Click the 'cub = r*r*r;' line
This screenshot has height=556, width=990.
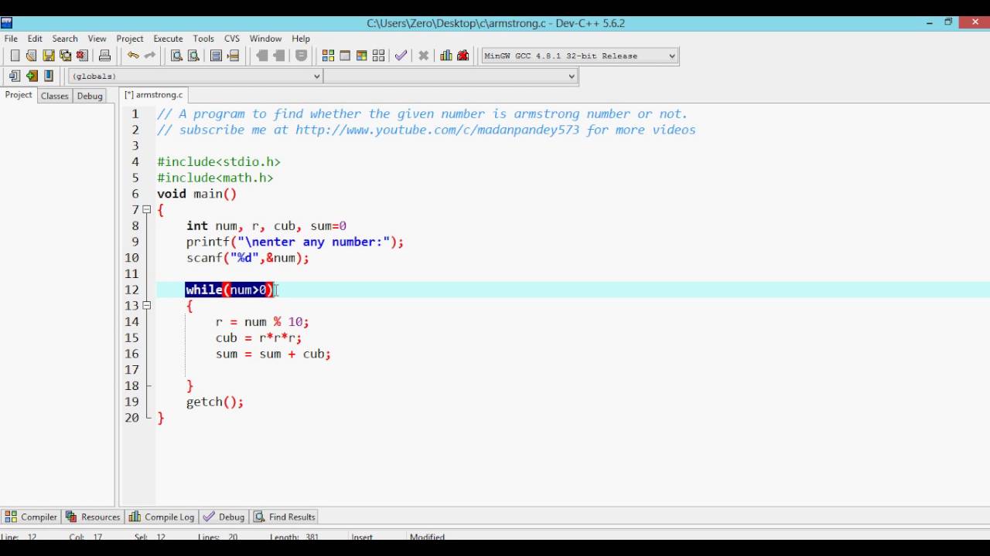(x=258, y=337)
